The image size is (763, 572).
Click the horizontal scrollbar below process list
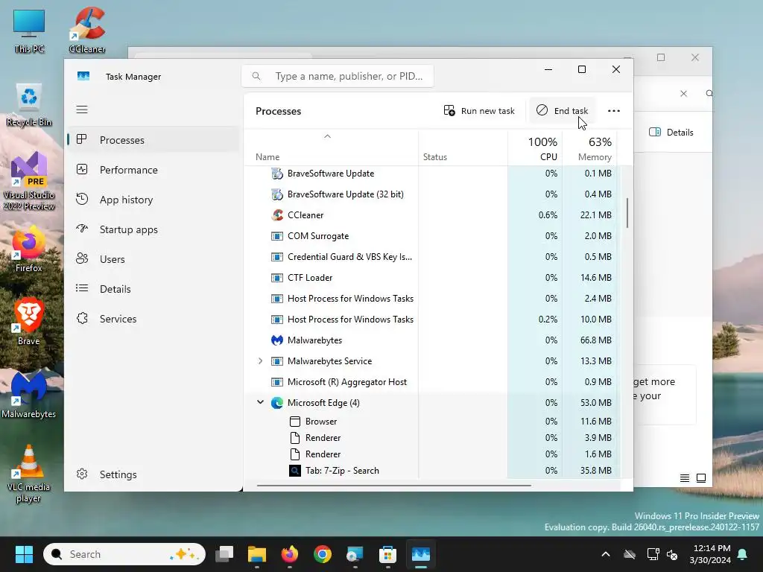[393, 485]
